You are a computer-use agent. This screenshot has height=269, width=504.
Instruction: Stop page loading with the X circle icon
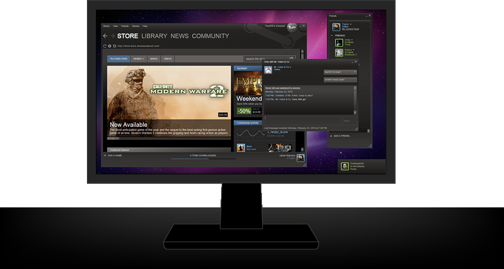(109, 46)
